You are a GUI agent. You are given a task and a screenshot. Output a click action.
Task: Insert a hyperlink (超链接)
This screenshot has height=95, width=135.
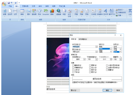(x=59, y=12)
